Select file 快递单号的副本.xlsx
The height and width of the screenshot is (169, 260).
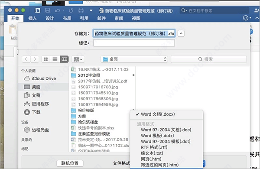point(93,128)
